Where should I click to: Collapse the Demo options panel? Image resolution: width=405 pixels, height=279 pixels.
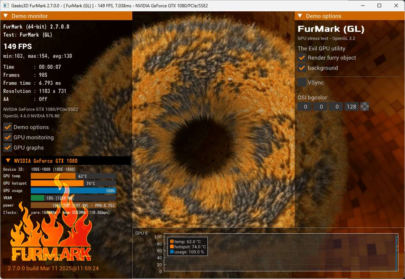point(300,16)
